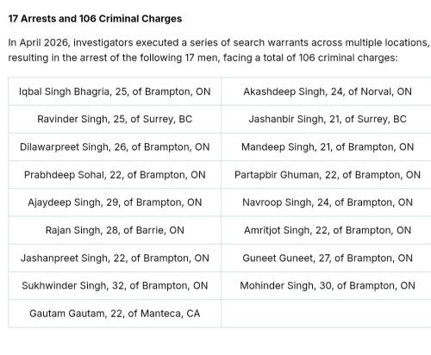Select the Mandeep Singh, 21, table entry

(x=326, y=146)
